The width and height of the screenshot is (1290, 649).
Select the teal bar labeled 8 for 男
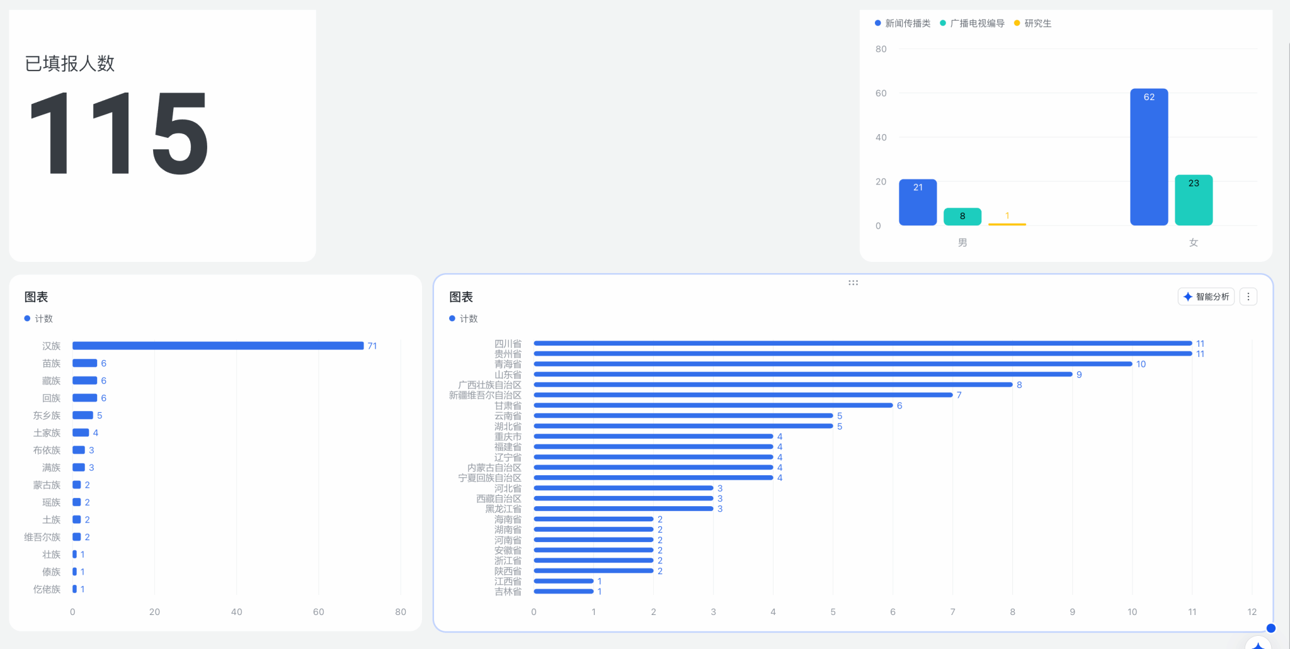(x=962, y=217)
